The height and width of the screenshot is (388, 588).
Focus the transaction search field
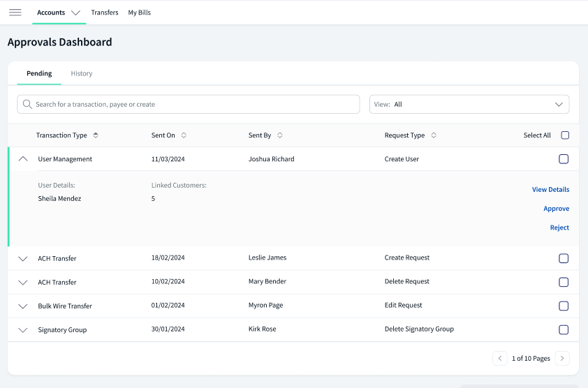point(189,104)
